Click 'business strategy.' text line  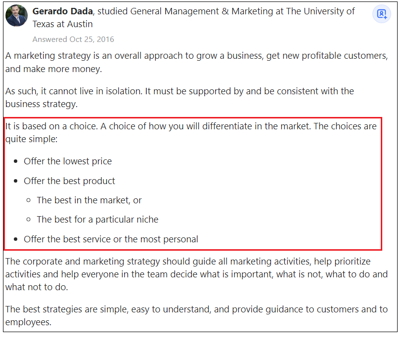42,104
